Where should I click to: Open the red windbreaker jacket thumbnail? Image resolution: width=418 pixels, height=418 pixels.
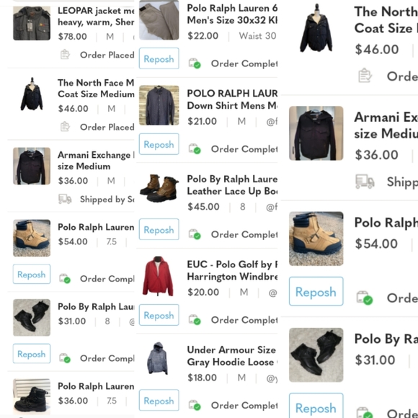[159, 277]
